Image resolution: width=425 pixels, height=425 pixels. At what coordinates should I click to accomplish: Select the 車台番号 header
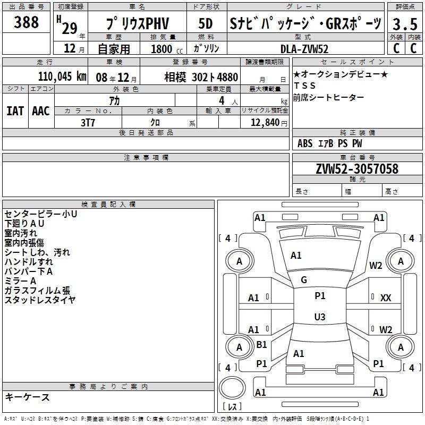(357, 157)
